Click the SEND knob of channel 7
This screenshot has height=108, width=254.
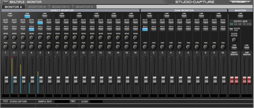[x=57, y=38]
